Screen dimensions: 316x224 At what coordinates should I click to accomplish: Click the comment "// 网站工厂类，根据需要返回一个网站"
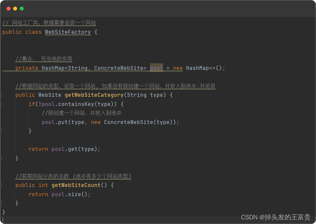(49, 23)
